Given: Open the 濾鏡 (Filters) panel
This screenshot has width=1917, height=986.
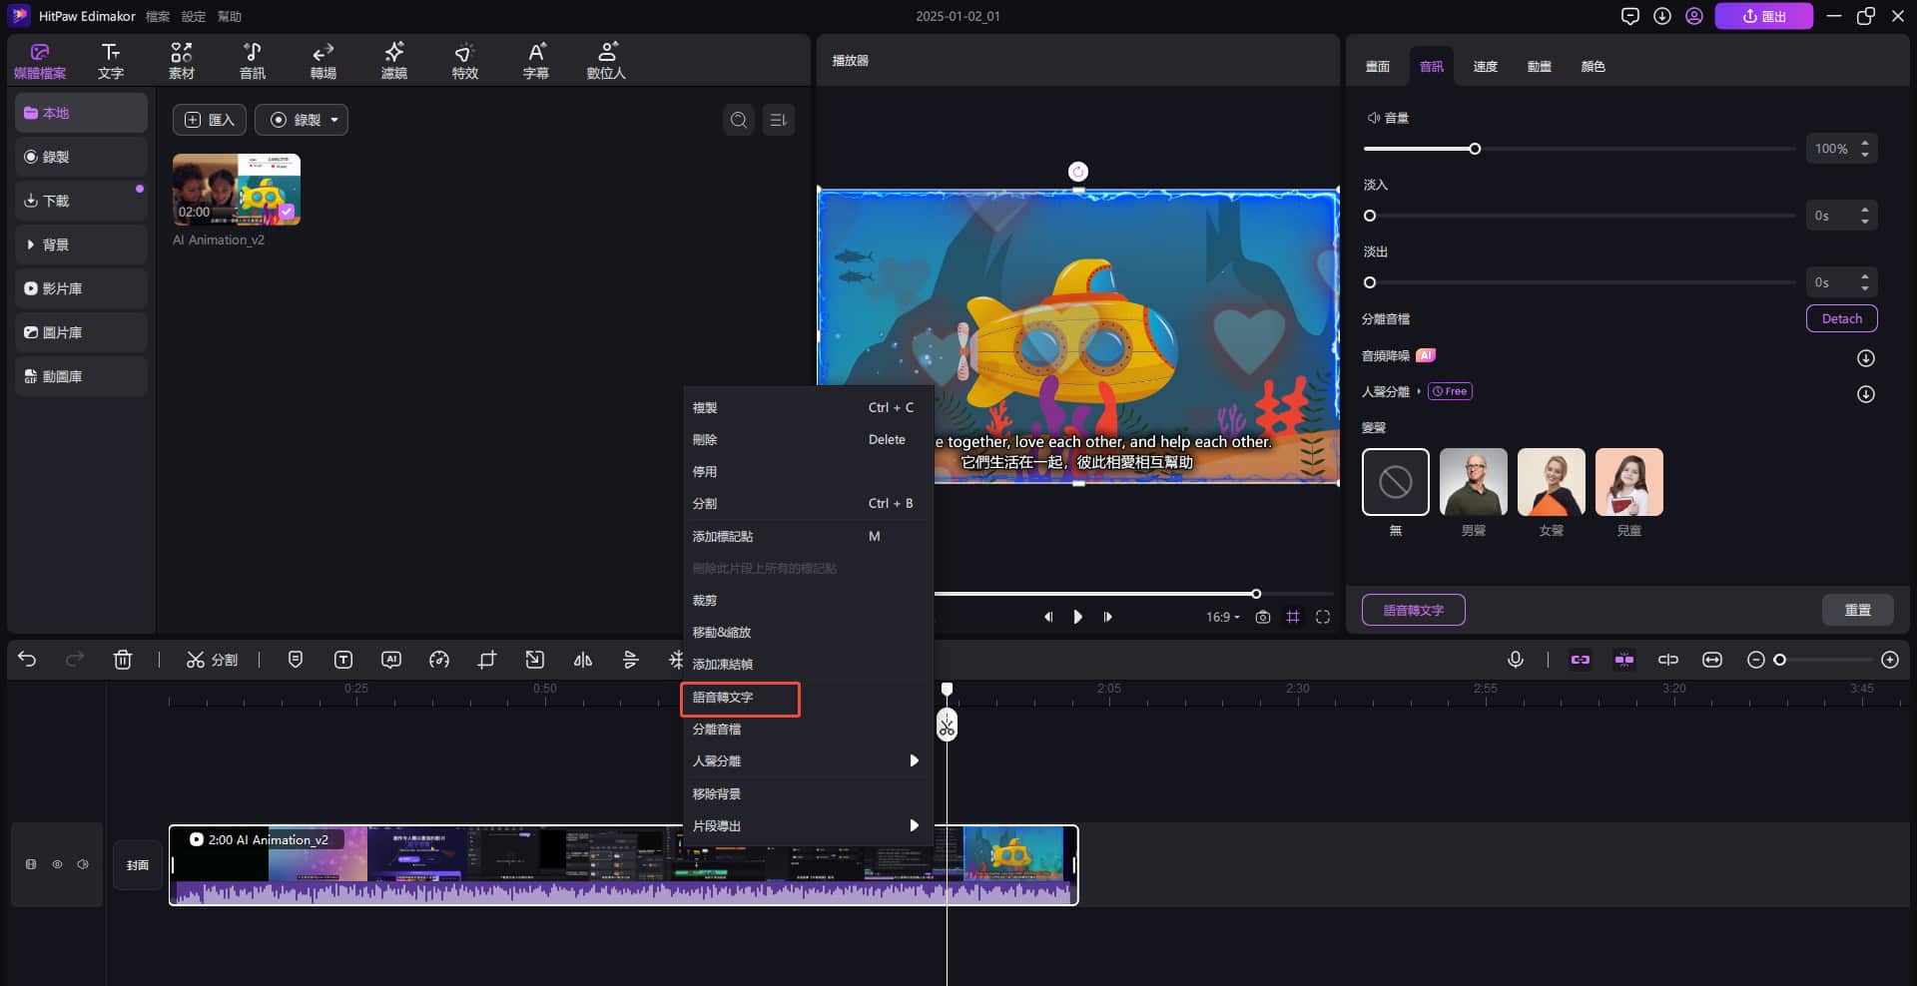Looking at the screenshot, I should click(393, 59).
